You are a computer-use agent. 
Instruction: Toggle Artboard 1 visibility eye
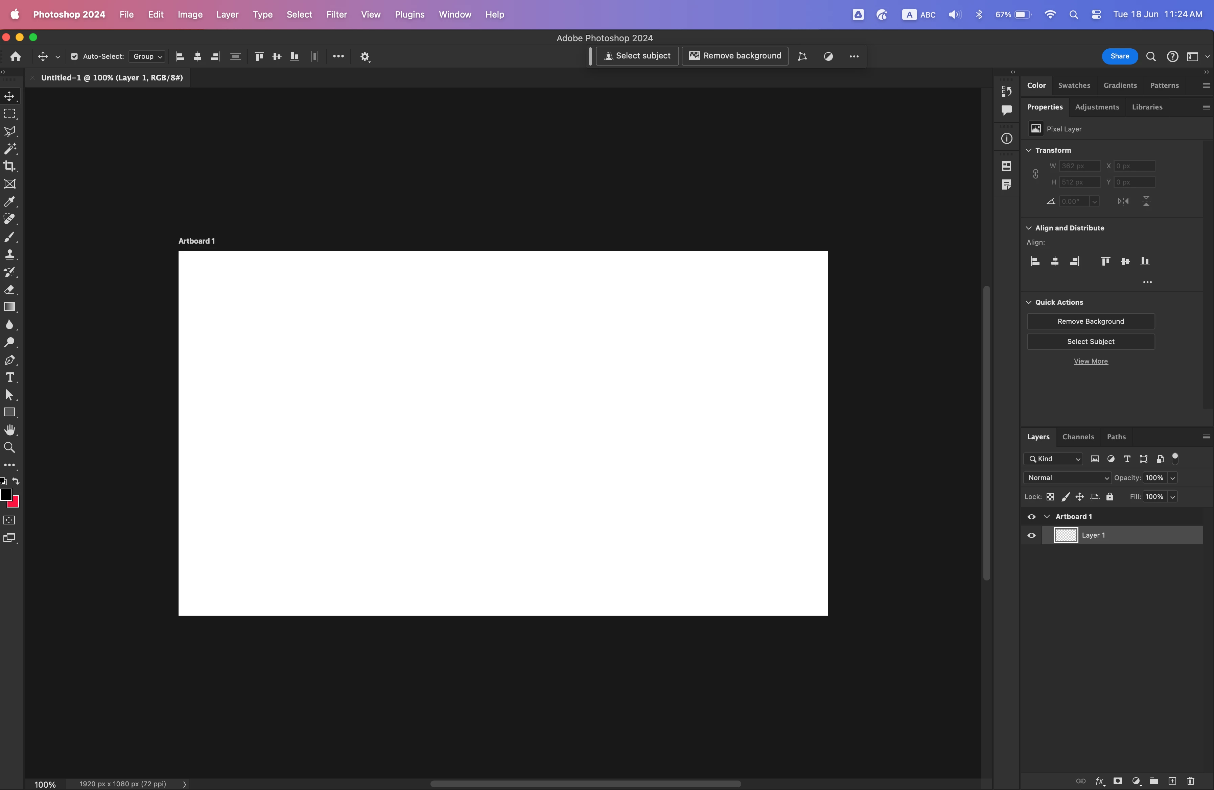pos(1031,516)
